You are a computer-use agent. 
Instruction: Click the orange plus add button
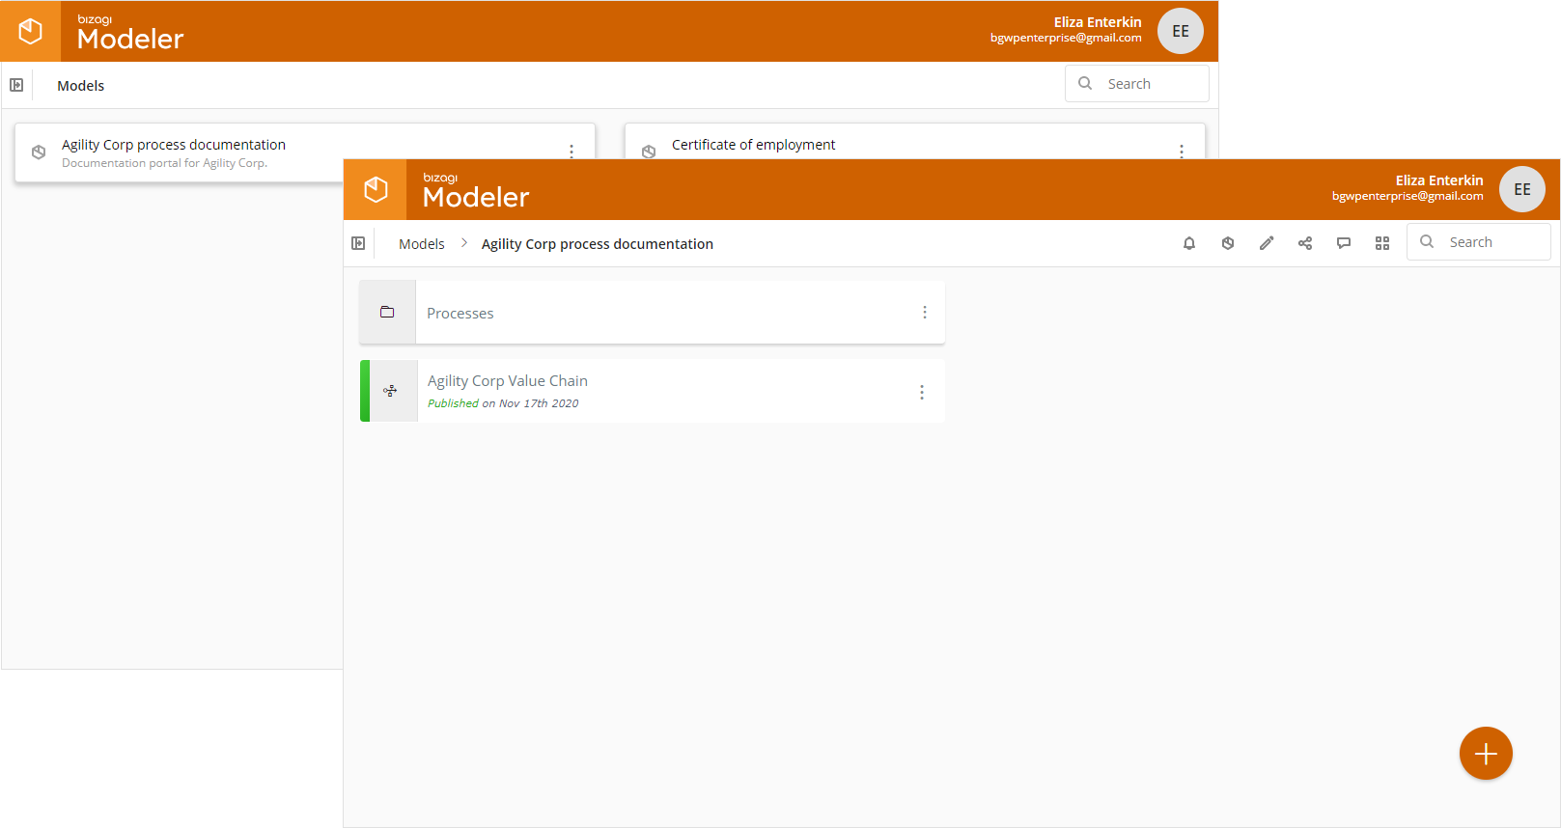click(x=1486, y=754)
